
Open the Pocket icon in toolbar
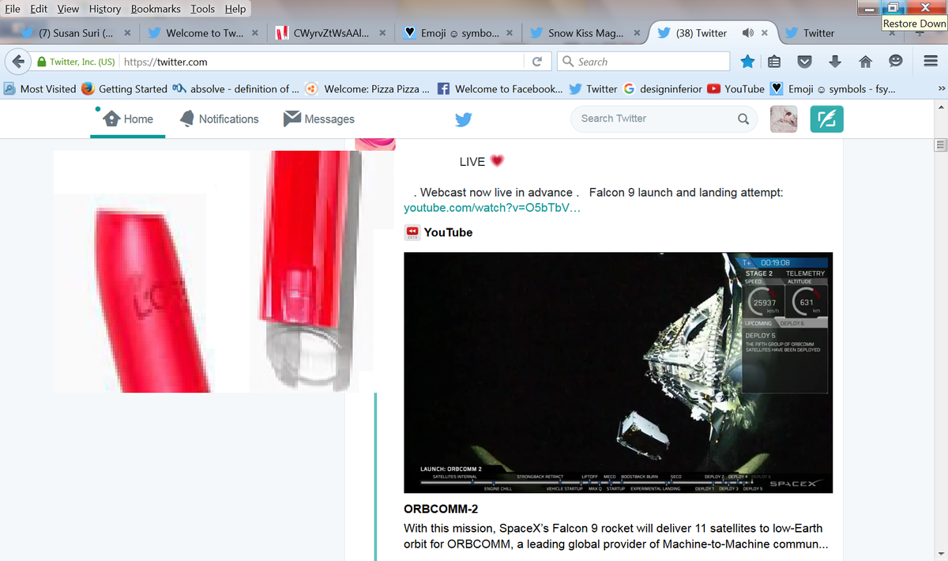tap(804, 62)
